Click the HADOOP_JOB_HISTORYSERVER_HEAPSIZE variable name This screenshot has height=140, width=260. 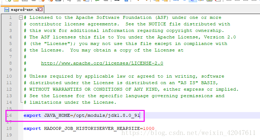(92, 128)
